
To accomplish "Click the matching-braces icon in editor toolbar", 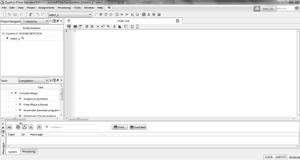I will [x=80, y=27].
